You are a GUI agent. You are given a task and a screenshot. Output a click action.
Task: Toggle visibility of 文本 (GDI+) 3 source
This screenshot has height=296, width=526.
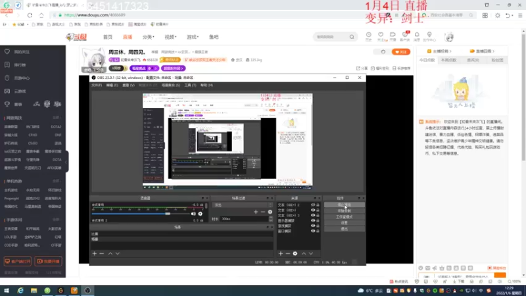313,216
